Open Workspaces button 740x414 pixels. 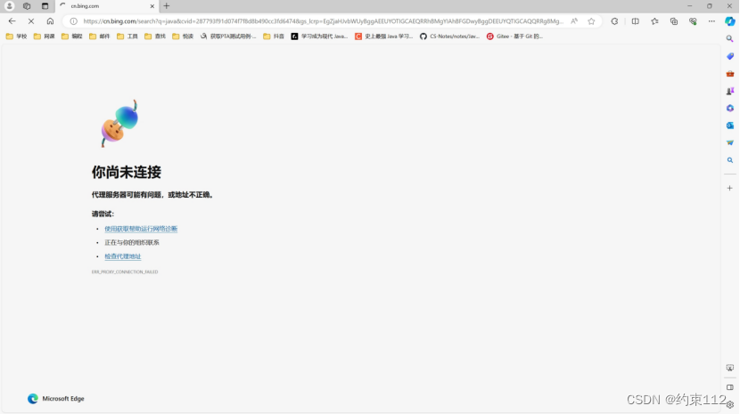coord(27,6)
